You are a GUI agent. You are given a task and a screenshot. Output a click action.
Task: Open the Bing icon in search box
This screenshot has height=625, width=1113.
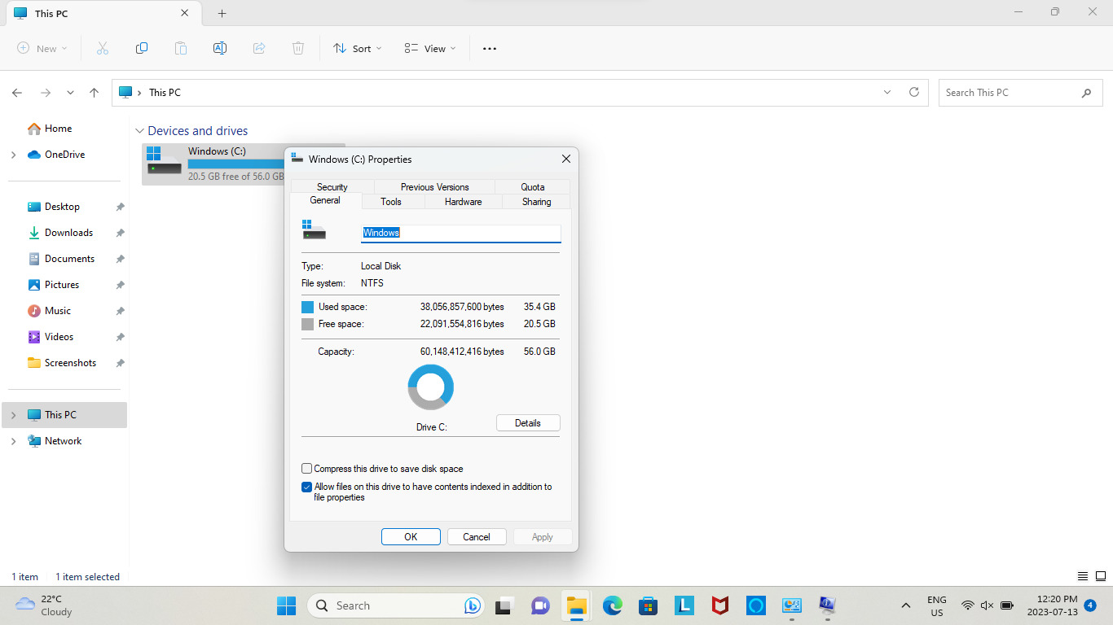point(472,605)
